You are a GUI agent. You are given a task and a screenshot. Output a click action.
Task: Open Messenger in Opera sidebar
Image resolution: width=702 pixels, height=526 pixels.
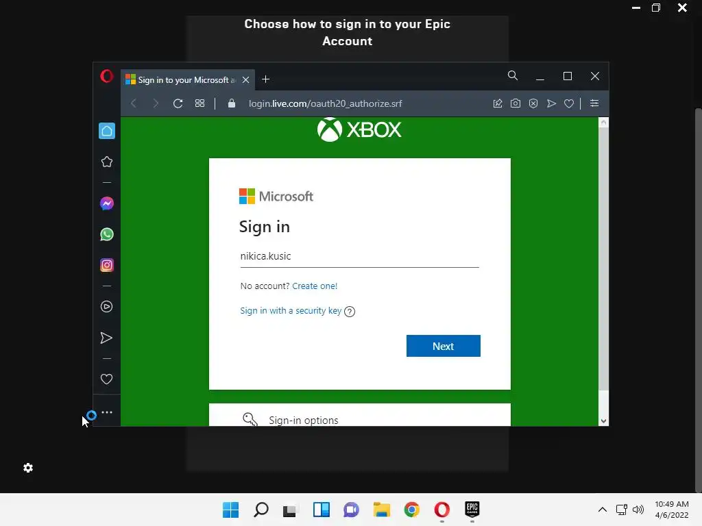click(106, 203)
